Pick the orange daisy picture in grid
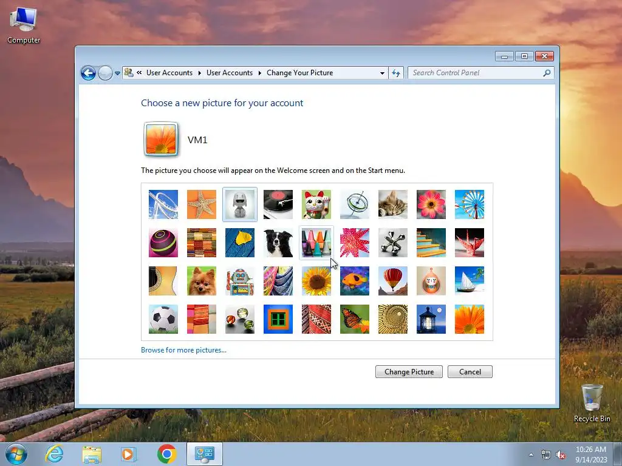Screen dimensions: 622x466 point(470,319)
